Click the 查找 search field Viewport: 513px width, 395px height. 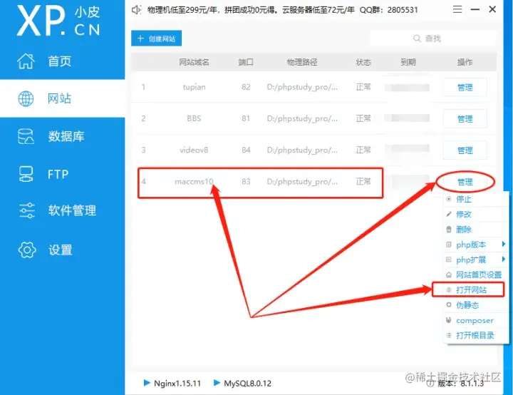433,39
